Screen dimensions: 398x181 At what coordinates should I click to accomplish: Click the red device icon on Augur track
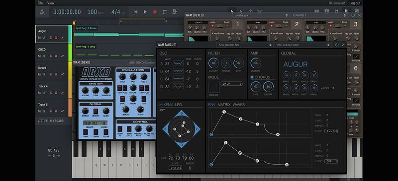click(56, 38)
